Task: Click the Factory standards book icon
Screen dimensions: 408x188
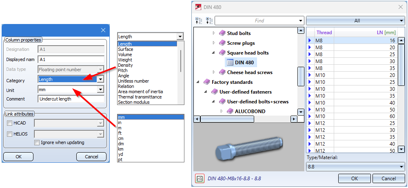Action: 206,82
